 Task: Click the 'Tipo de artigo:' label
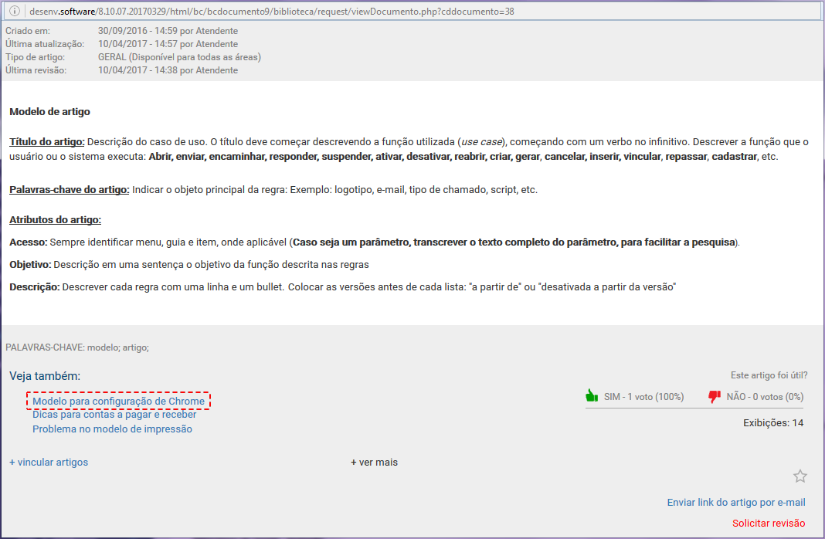click(x=36, y=57)
